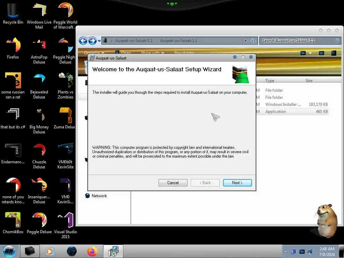Launch Plants vs Zombies desktop icon
The height and width of the screenshot is (258, 344).
[x=65, y=86]
